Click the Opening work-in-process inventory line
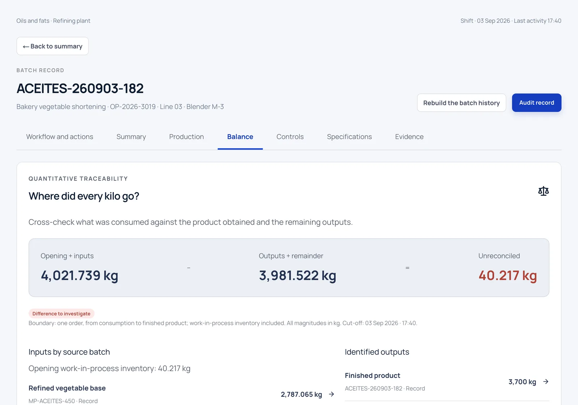This screenshot has width=578, height=405. coord(109,369)
